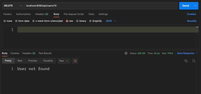
Task: Select the none body type radio
Action: pos(5,21)
